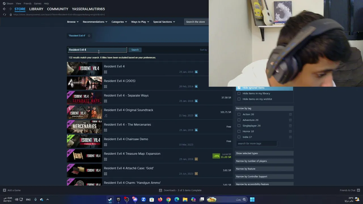Check Hide items in my library
363x204 pixels.
[x=239, y=93]
